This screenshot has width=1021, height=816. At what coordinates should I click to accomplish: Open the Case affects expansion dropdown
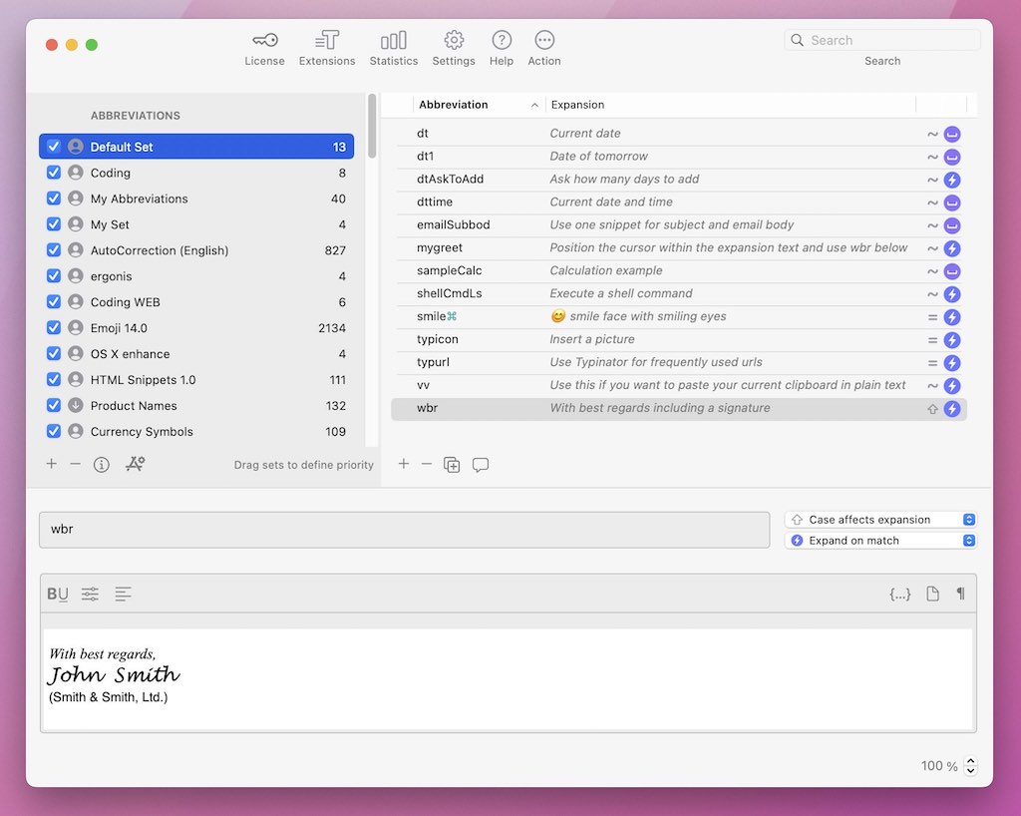click(x=967, y=519)
